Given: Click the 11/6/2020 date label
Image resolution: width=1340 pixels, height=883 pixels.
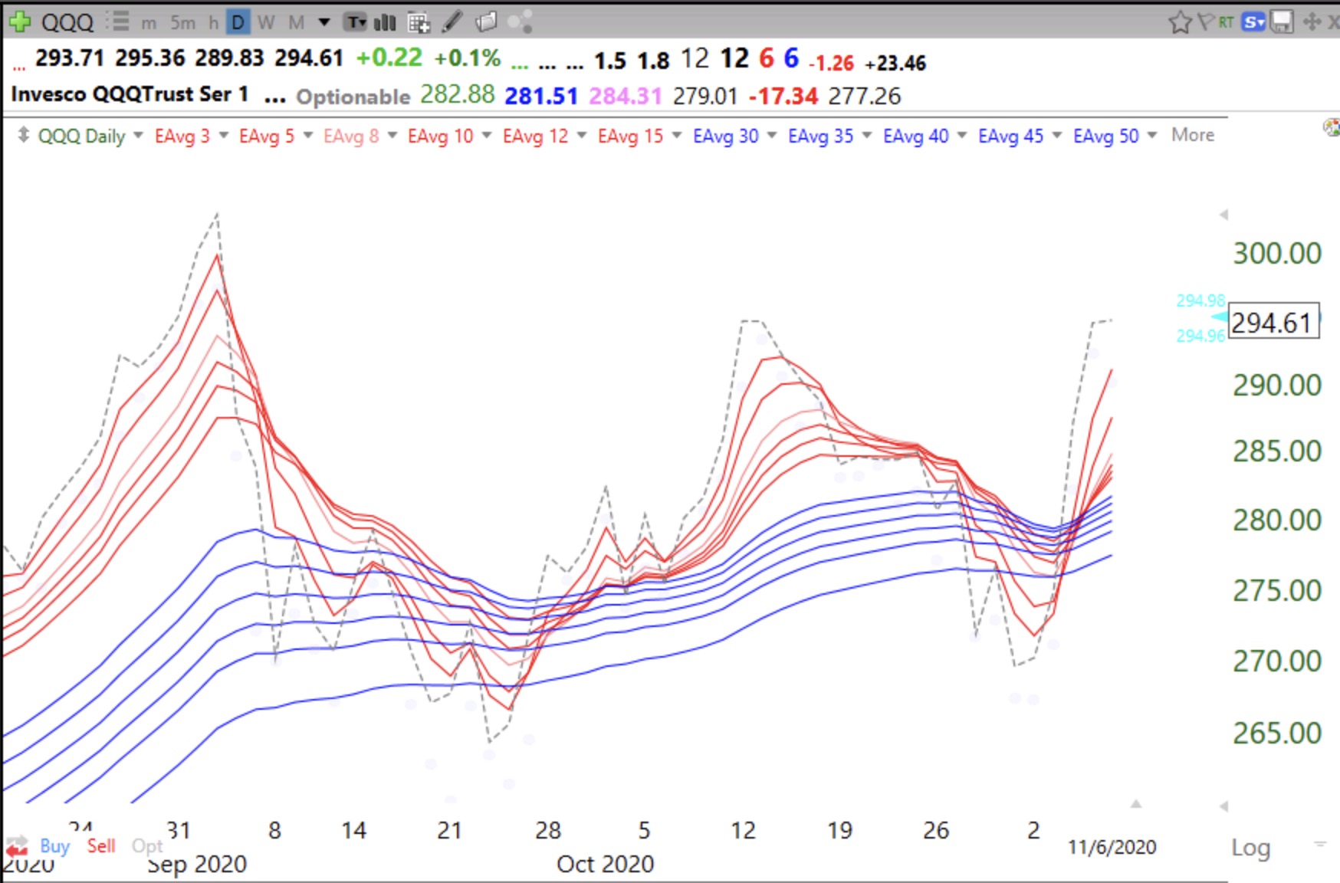Looking at the screenshot, I should click(x=1112, y=847).
